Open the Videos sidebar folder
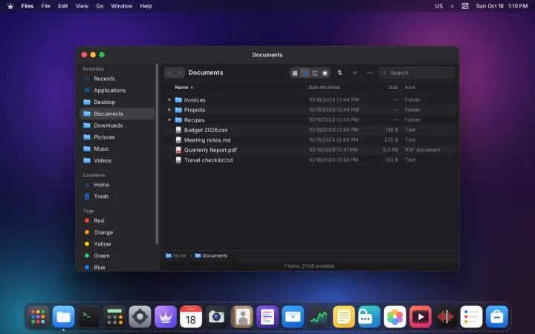This screenshot has height=334, width=535. pyautogui.click(x=117, y=160)
